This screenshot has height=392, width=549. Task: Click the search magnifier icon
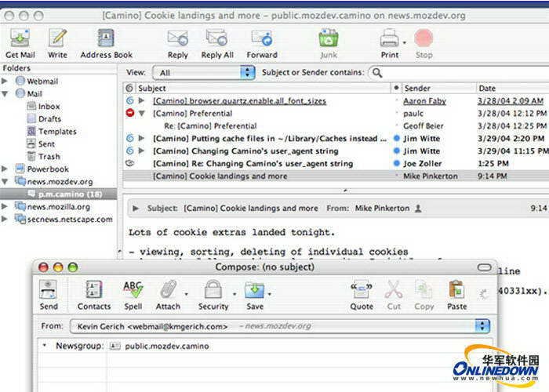click(376, 73)
